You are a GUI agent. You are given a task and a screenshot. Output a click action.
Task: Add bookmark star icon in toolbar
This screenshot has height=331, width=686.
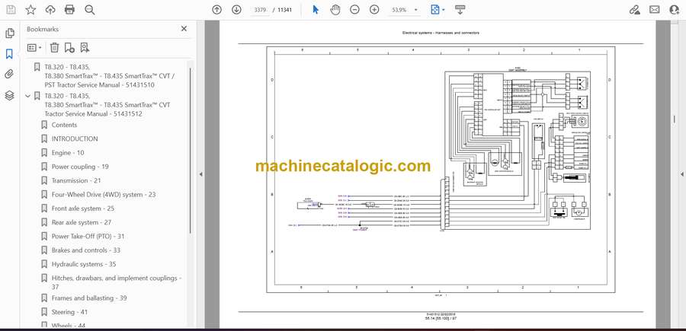click(30, 10)
